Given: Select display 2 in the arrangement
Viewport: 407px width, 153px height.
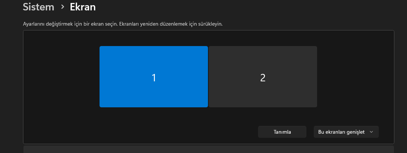Looking at the screenshot, I should click(x=263, y=76).
